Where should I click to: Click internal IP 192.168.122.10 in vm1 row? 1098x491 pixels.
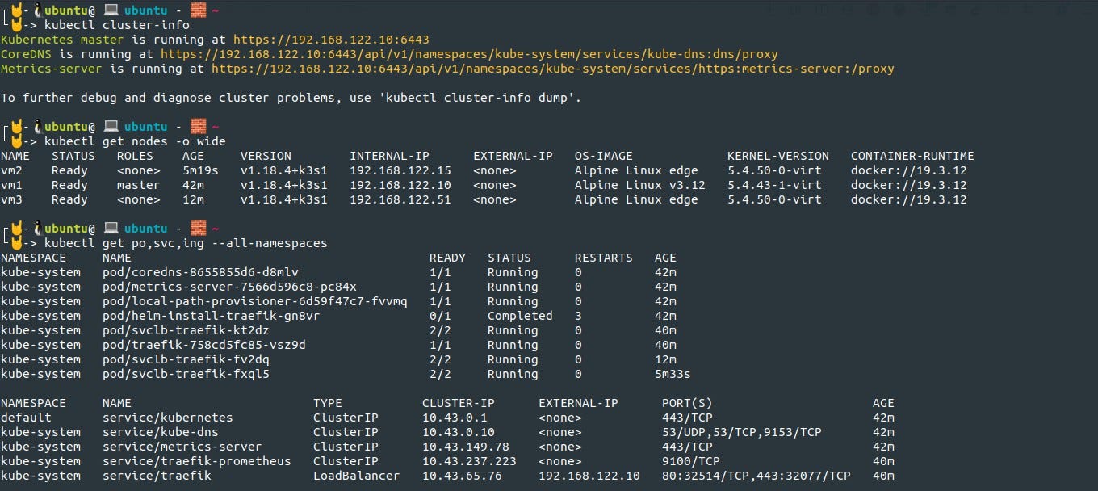tap(400, 185)
